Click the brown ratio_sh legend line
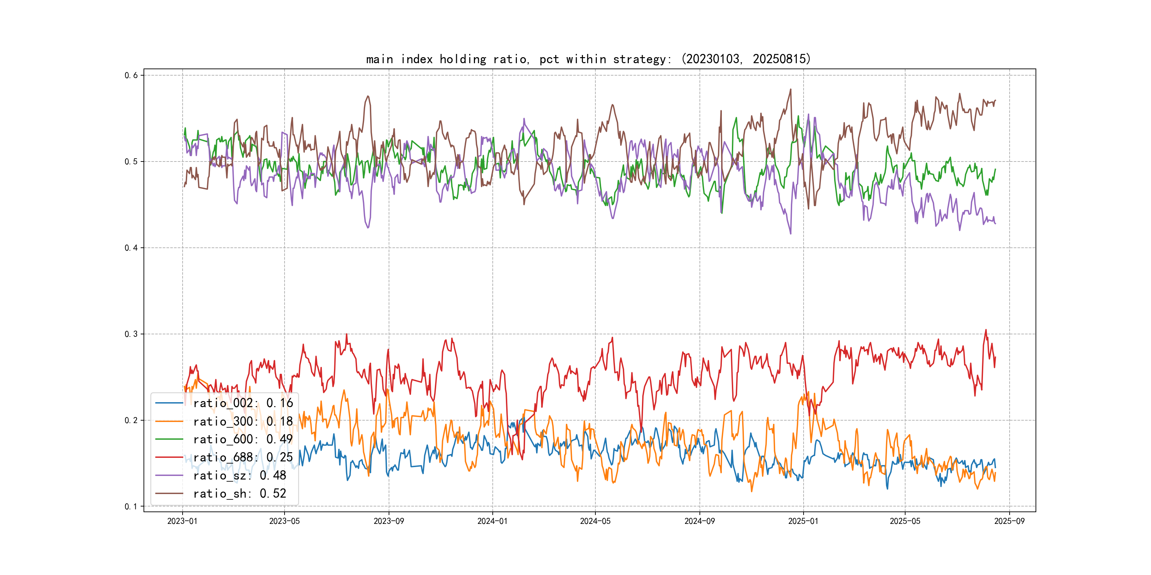Image resolution: width=1151 pixels, height=575 pixels. coord(169,493)
